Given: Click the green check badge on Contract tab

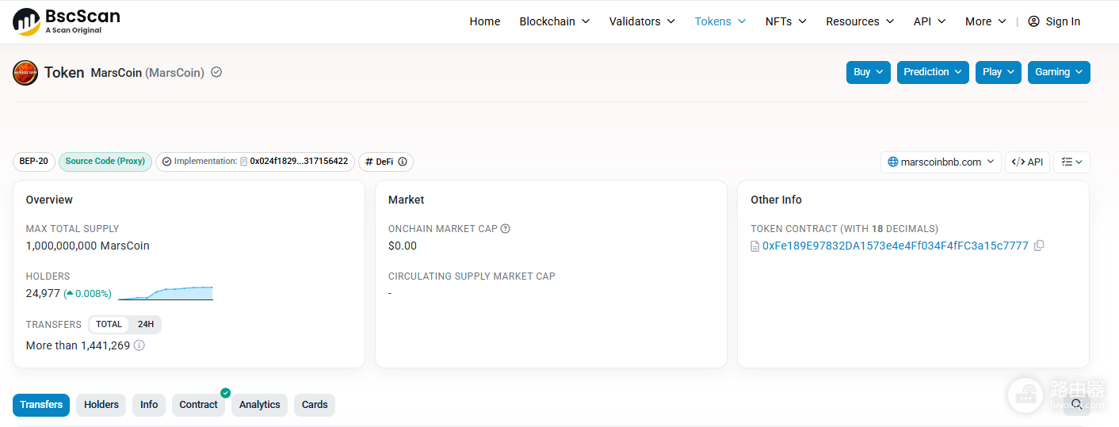Looking at the screenshot, I should point(226,393).
